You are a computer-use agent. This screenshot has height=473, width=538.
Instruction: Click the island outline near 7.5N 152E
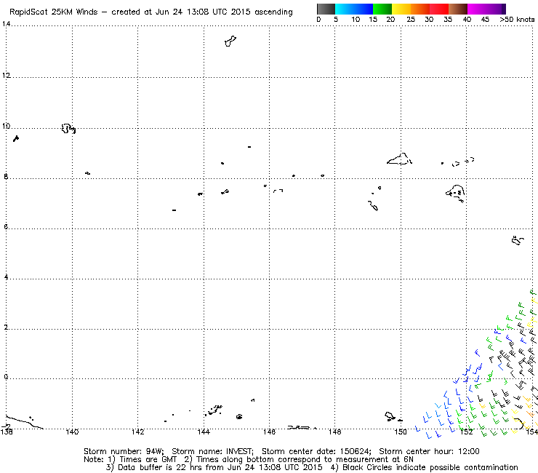[456, 194]
